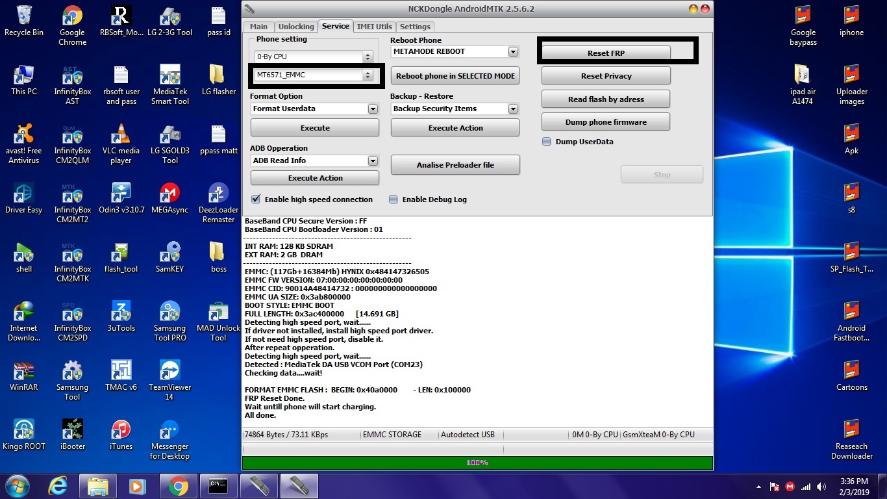Viewport: 887px width, 499px height.
Task: Open the flash_tool desktop shortcut
Action: (121, 257)
